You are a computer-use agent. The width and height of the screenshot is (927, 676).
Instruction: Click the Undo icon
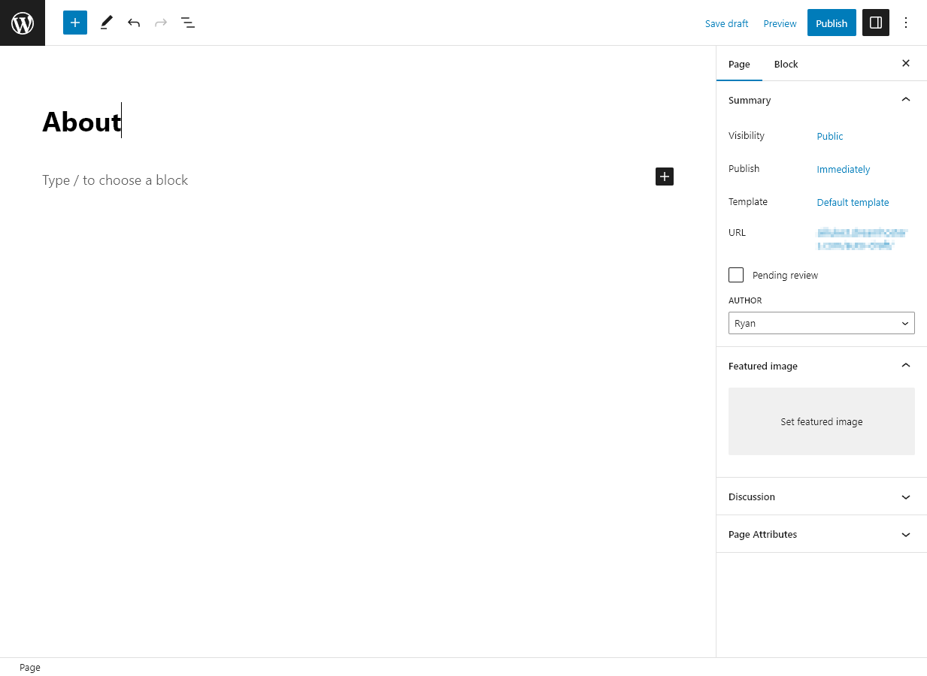tap(133, 23)
